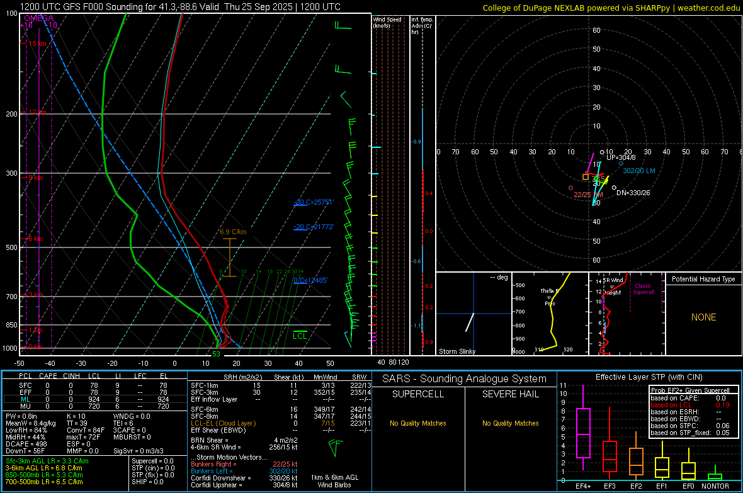
Task: Click the 'Inf. Temp. Adv. (C/hr)' panel header
Action: (x=422, y=26)
